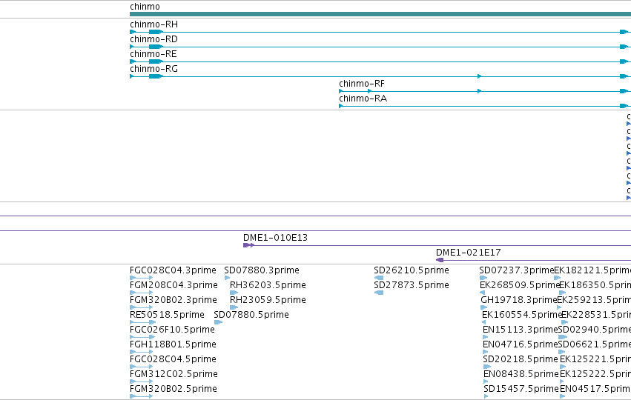
Task: Select EN08438.5prime EST label
Action: 521,374
